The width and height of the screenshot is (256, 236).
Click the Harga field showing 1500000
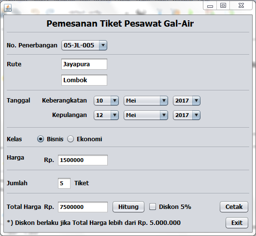pyautogui.click(x=83, y=160)
